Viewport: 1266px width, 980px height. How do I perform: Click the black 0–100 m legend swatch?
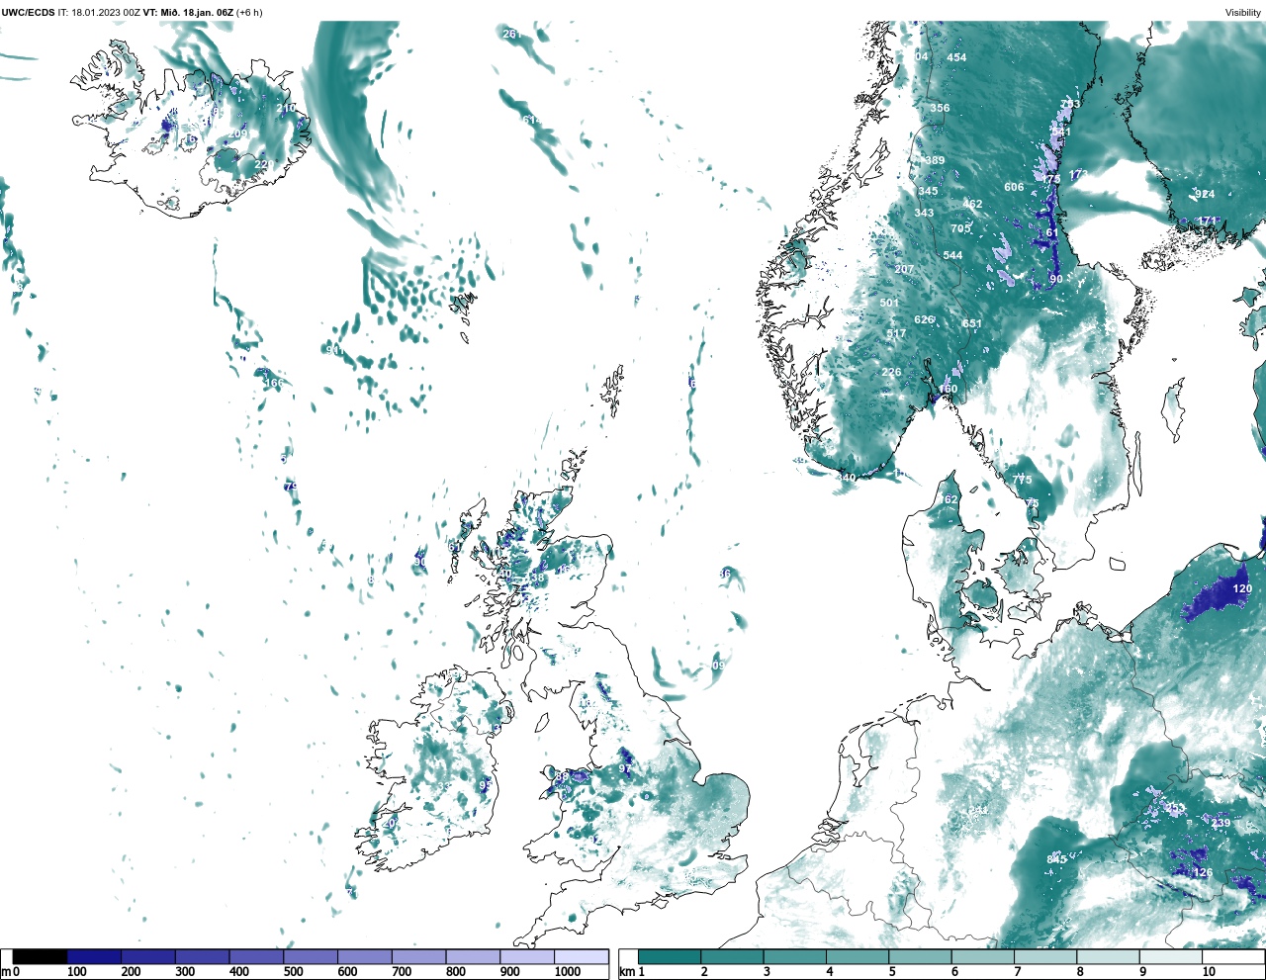[x=41, y=956]
